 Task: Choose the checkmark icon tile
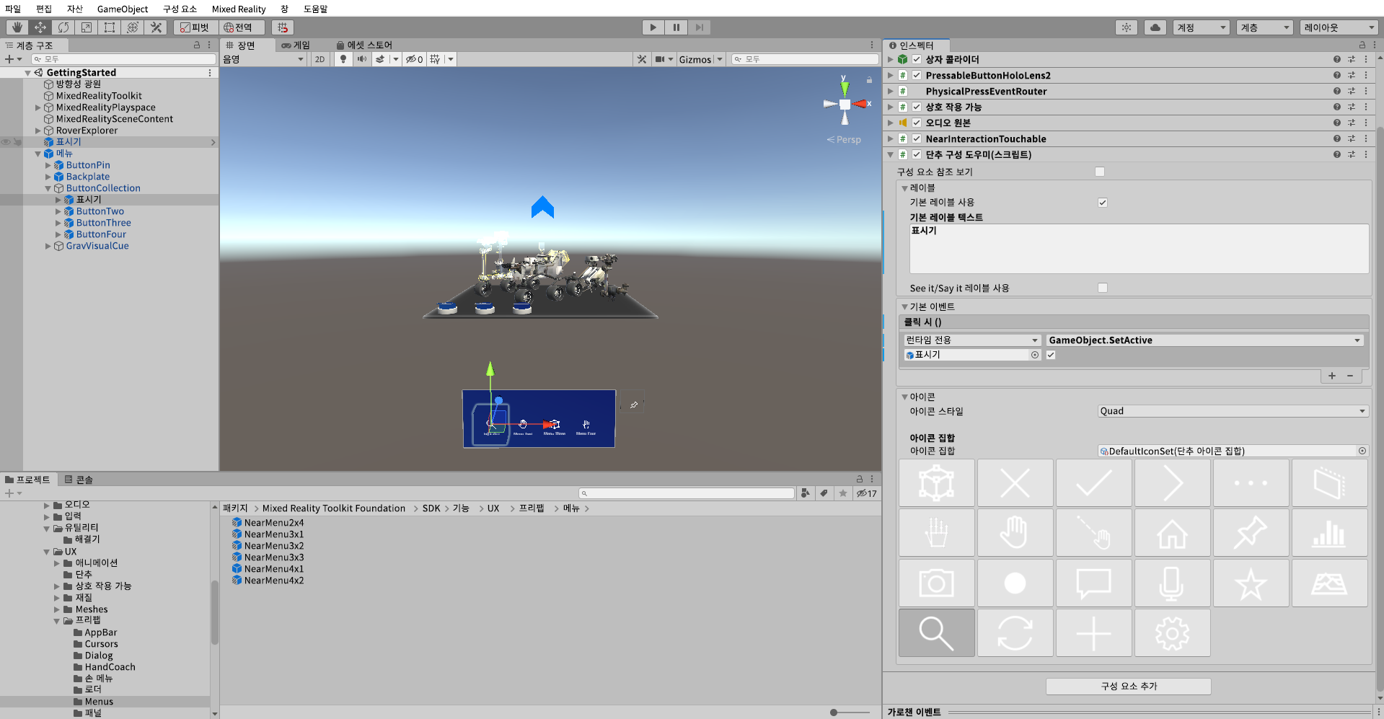1093,483
